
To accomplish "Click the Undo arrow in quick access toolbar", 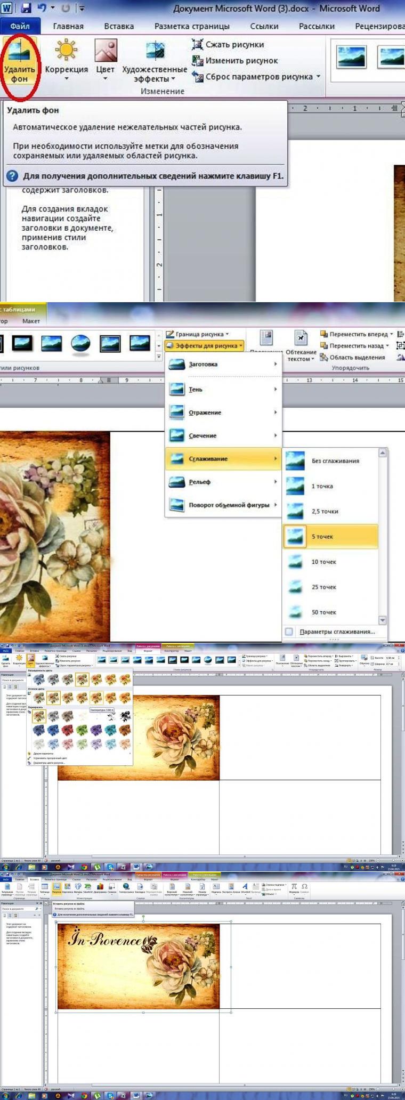I will click(42, 8).
